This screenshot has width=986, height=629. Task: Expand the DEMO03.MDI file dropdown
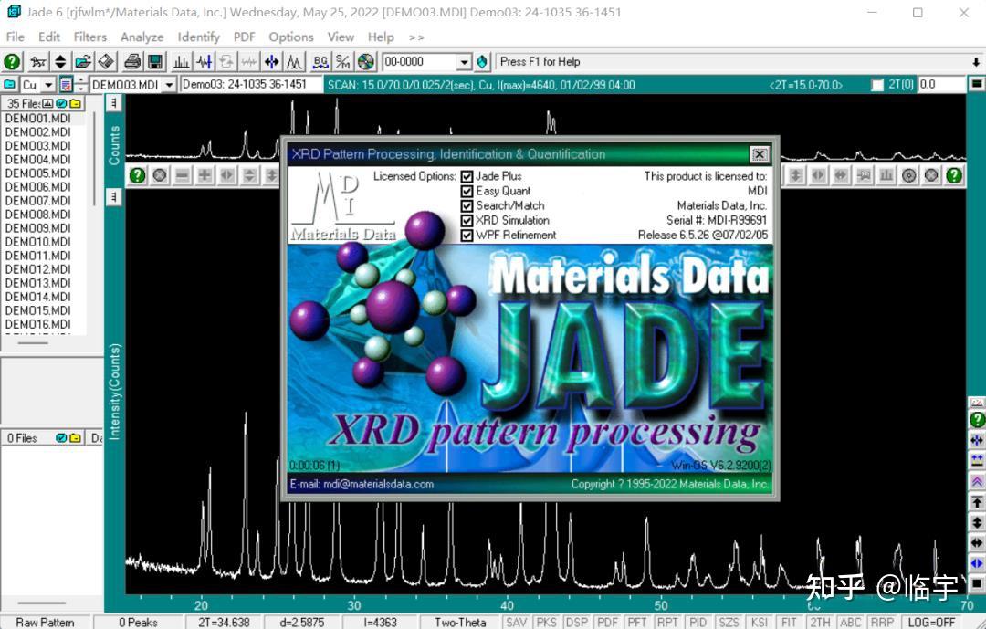169,83
